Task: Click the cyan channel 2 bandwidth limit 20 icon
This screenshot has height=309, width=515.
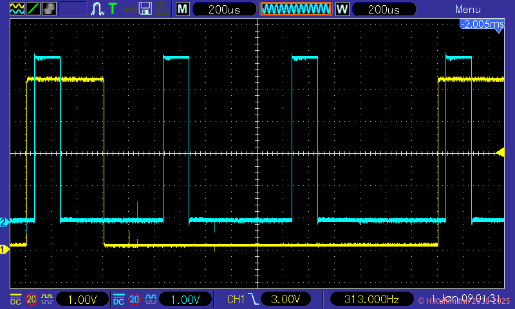Action: pos(135,299)
